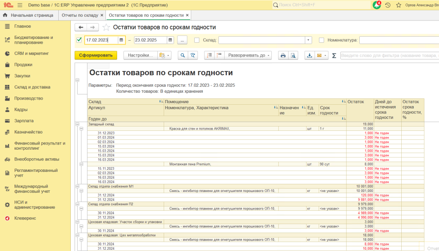Save report with download icon
439x251 pixels.
coord(310,55)
